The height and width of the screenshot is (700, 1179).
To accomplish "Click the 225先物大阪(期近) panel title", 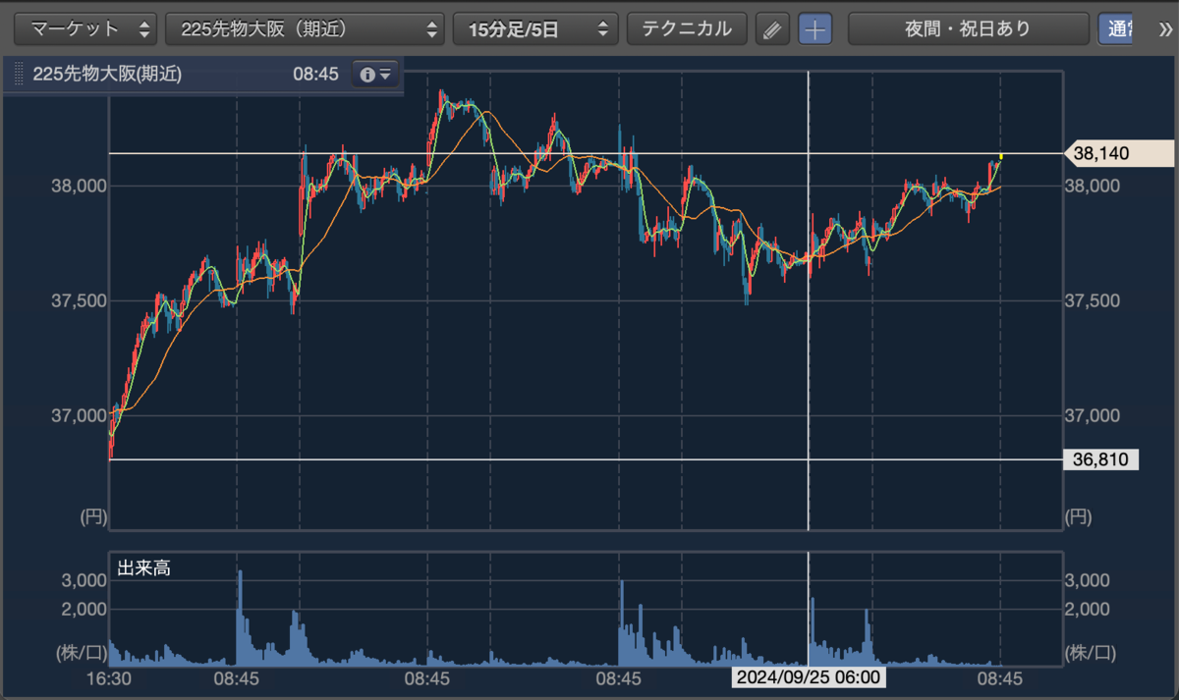I will pyautogui.click(x=107, y=74).
